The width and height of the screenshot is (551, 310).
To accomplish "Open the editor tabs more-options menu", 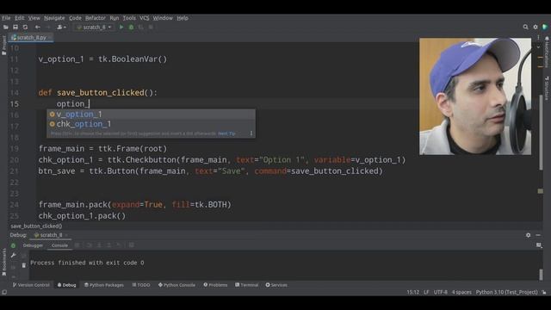I will click(x=538, y=37).
